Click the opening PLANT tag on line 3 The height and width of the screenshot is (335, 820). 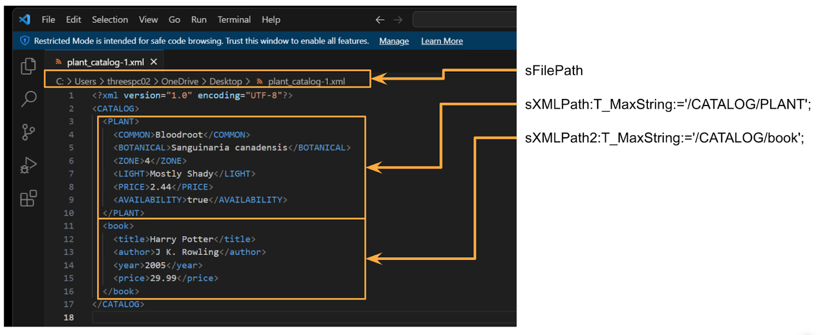[x=121, y=121]
